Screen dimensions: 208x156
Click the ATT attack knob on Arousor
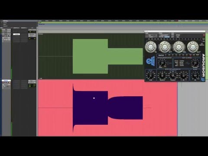(x=164, y=47)
